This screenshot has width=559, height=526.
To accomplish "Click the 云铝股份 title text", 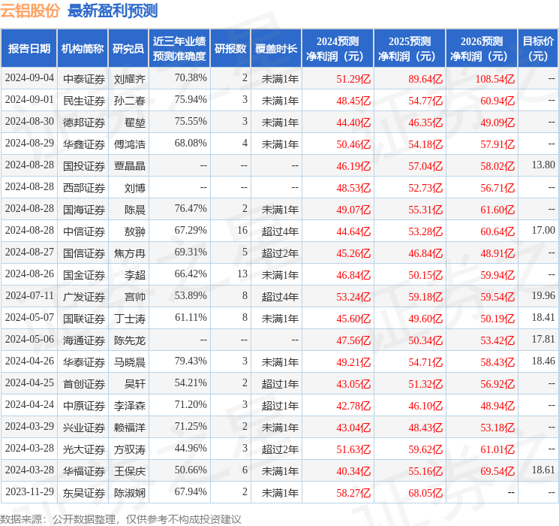I will click(30, 11).
